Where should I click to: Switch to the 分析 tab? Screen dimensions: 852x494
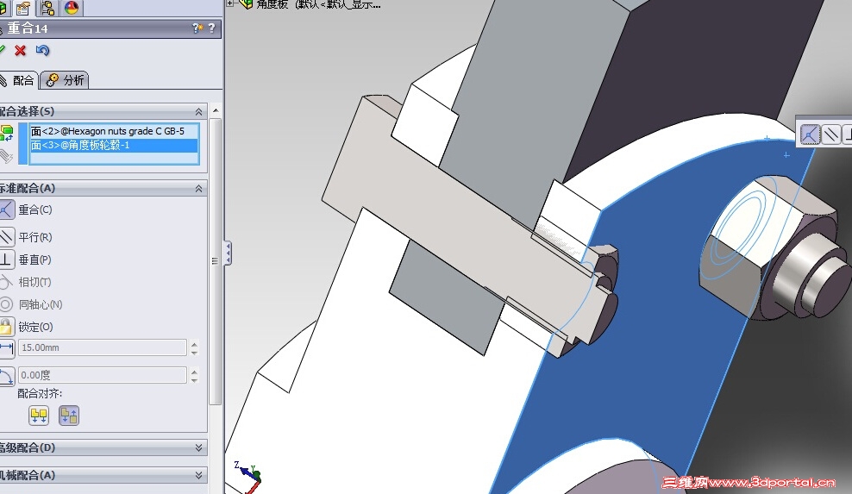coord(65,80)
